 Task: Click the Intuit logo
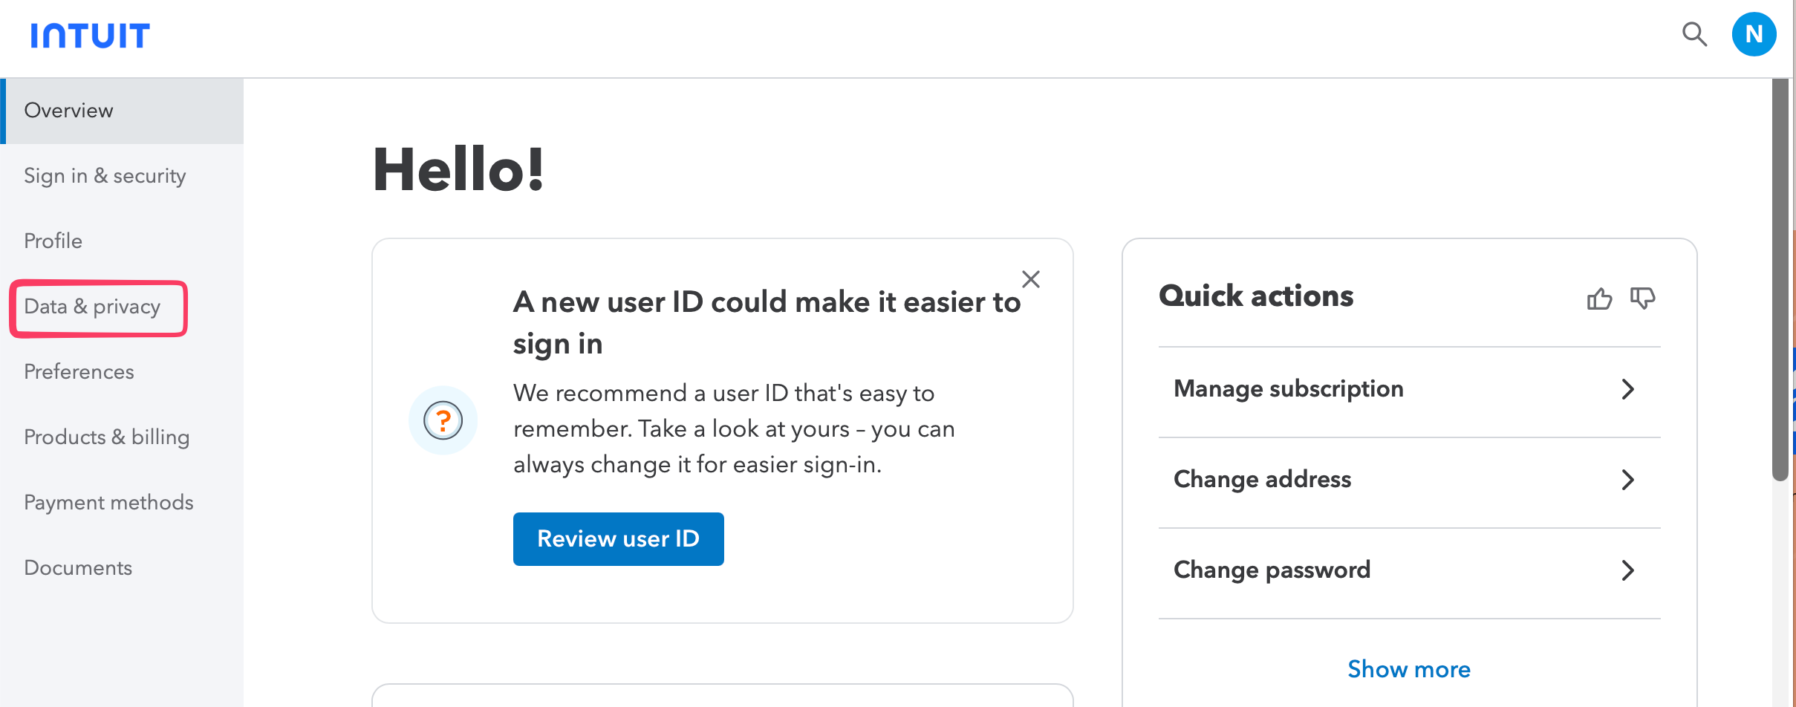pos(89,34)
